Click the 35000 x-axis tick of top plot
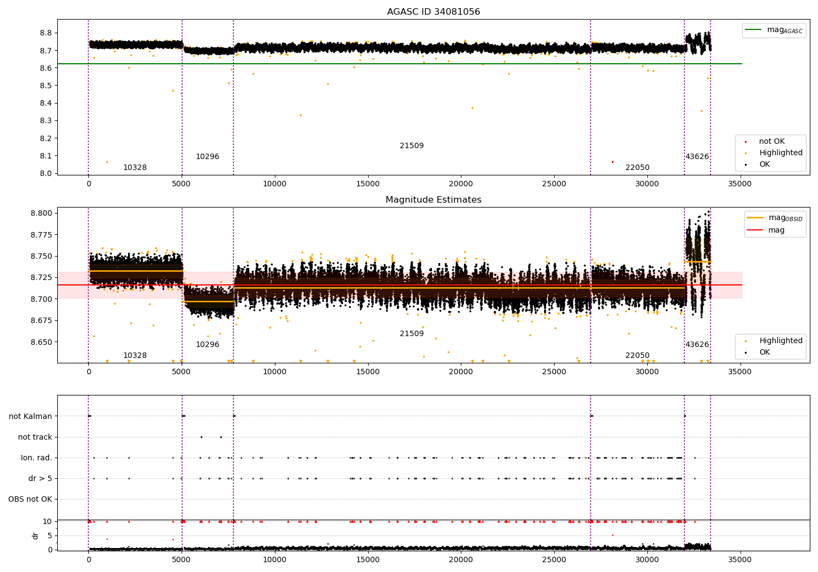 point(740,184)
